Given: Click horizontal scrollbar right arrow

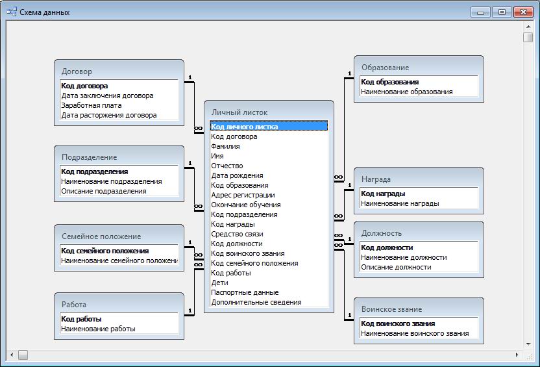Looking at the screenshot, I should tap(517, 355).
